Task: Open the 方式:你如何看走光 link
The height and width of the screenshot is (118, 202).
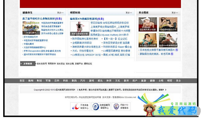Action: click(83, 51)
